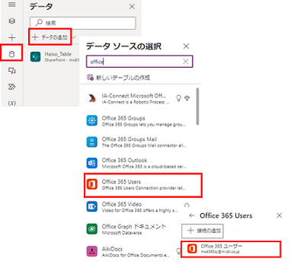The width and height of the screenshot is (291, 278).
Task: Click the AikiDocs purple icon
Action: (91, 251)
